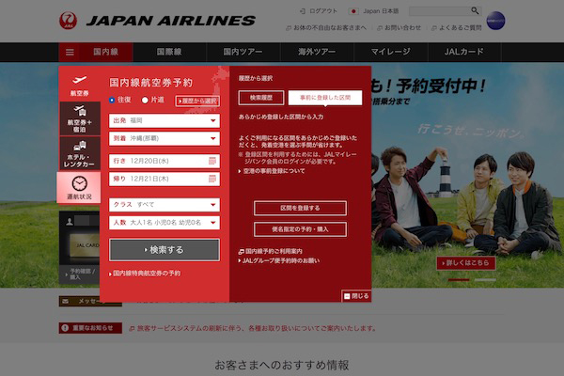
Task: Select the 航空券＋宿泊 icon tab
Action: click(80, 118)
